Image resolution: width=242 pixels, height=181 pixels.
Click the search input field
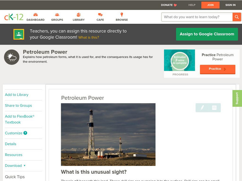pos(195,17)
